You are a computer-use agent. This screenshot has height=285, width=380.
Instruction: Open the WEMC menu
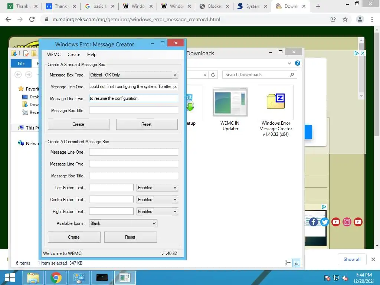53,55
